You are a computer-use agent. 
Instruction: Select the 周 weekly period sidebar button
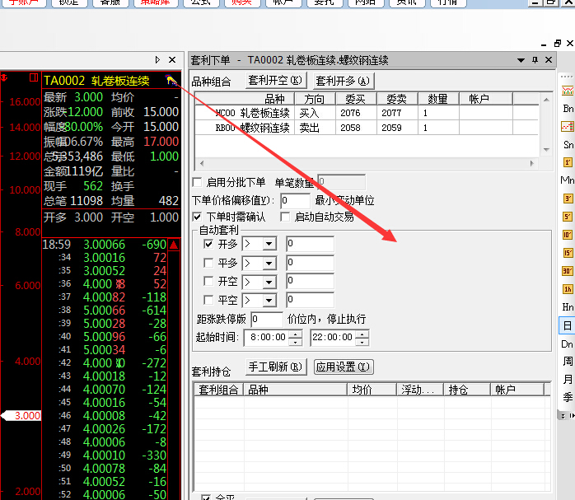pyautogui.click(x=568, y=362)
